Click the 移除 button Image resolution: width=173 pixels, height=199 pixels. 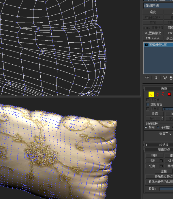pyautogui.click(x=154, y=156)
